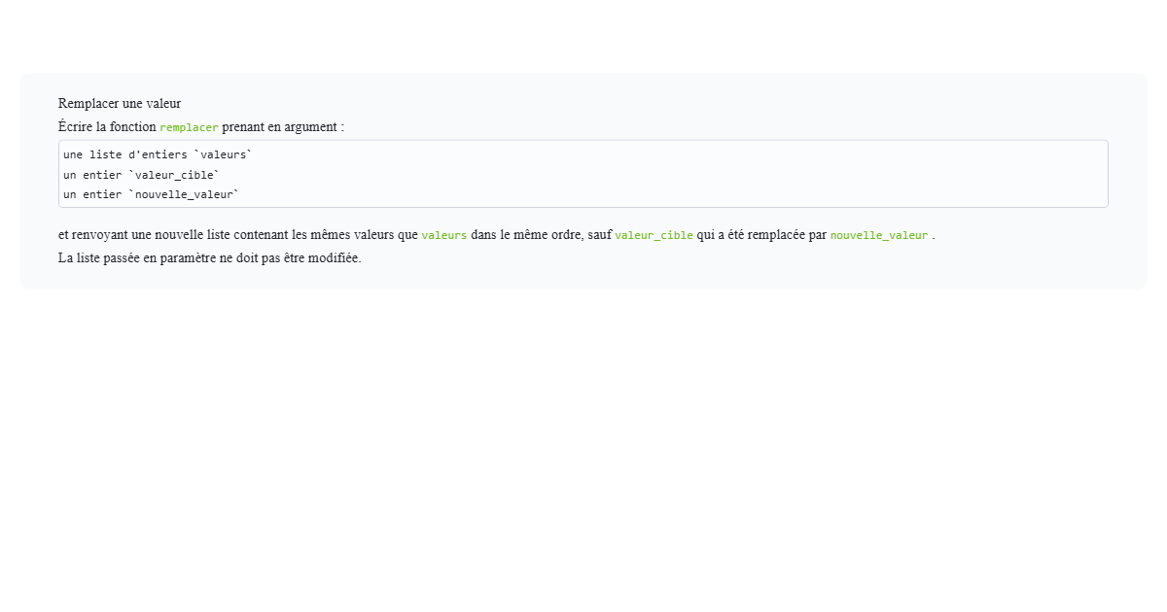
Task: Select the line "une liste d'entiers `valeurs`"
Action: point(158,153)
